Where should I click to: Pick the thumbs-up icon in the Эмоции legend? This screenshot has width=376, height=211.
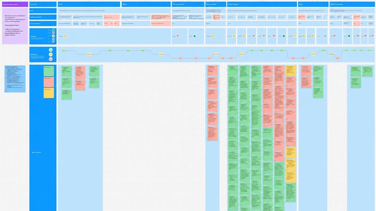tap(53, 30)
